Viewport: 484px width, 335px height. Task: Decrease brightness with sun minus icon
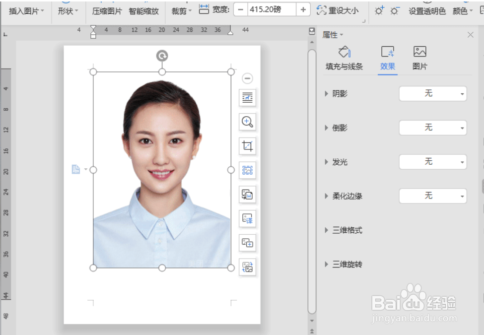coord(395,11)
